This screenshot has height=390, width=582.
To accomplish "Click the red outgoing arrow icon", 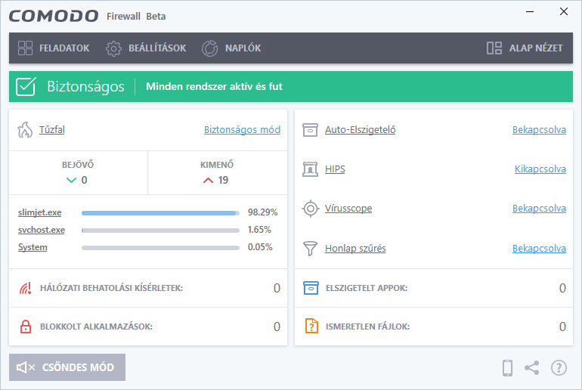I will pos(208,181).
